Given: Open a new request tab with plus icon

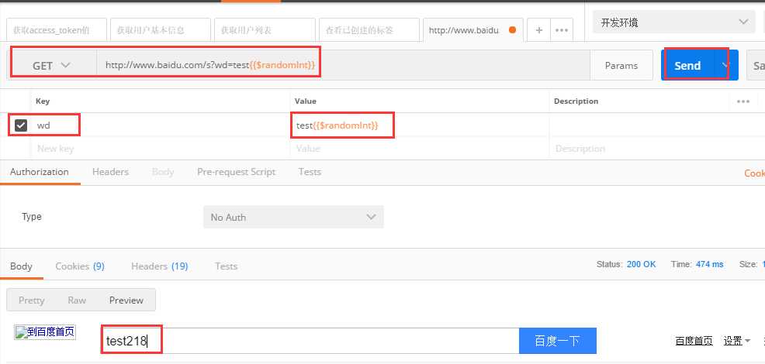Looking at the screenshot, I should click(539, 30).
